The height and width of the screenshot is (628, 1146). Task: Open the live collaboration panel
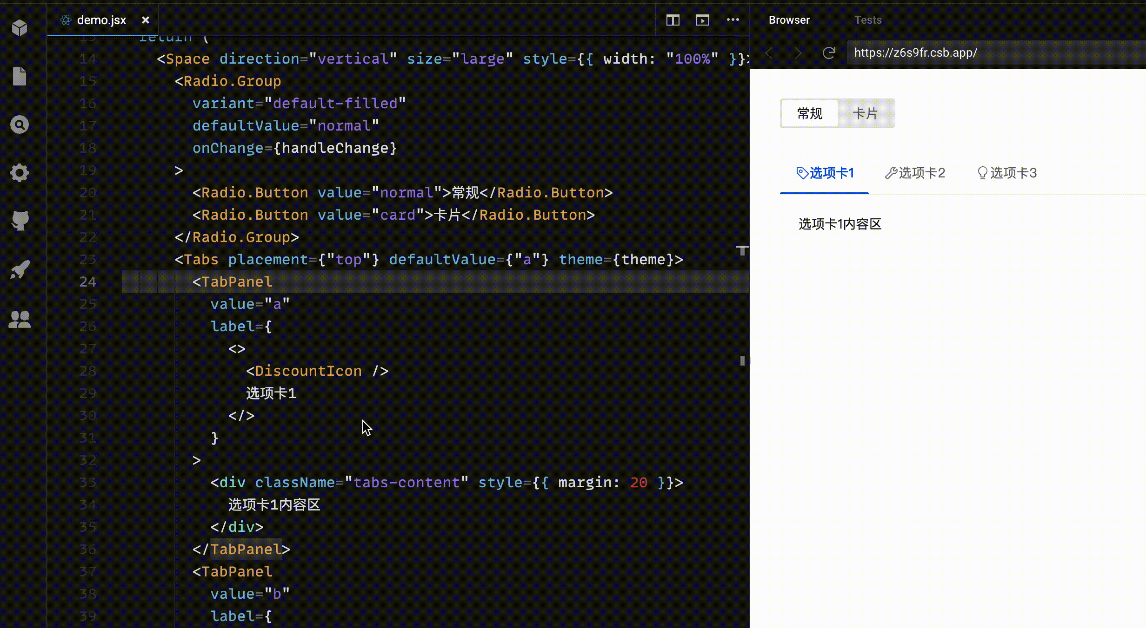(20, 319)
